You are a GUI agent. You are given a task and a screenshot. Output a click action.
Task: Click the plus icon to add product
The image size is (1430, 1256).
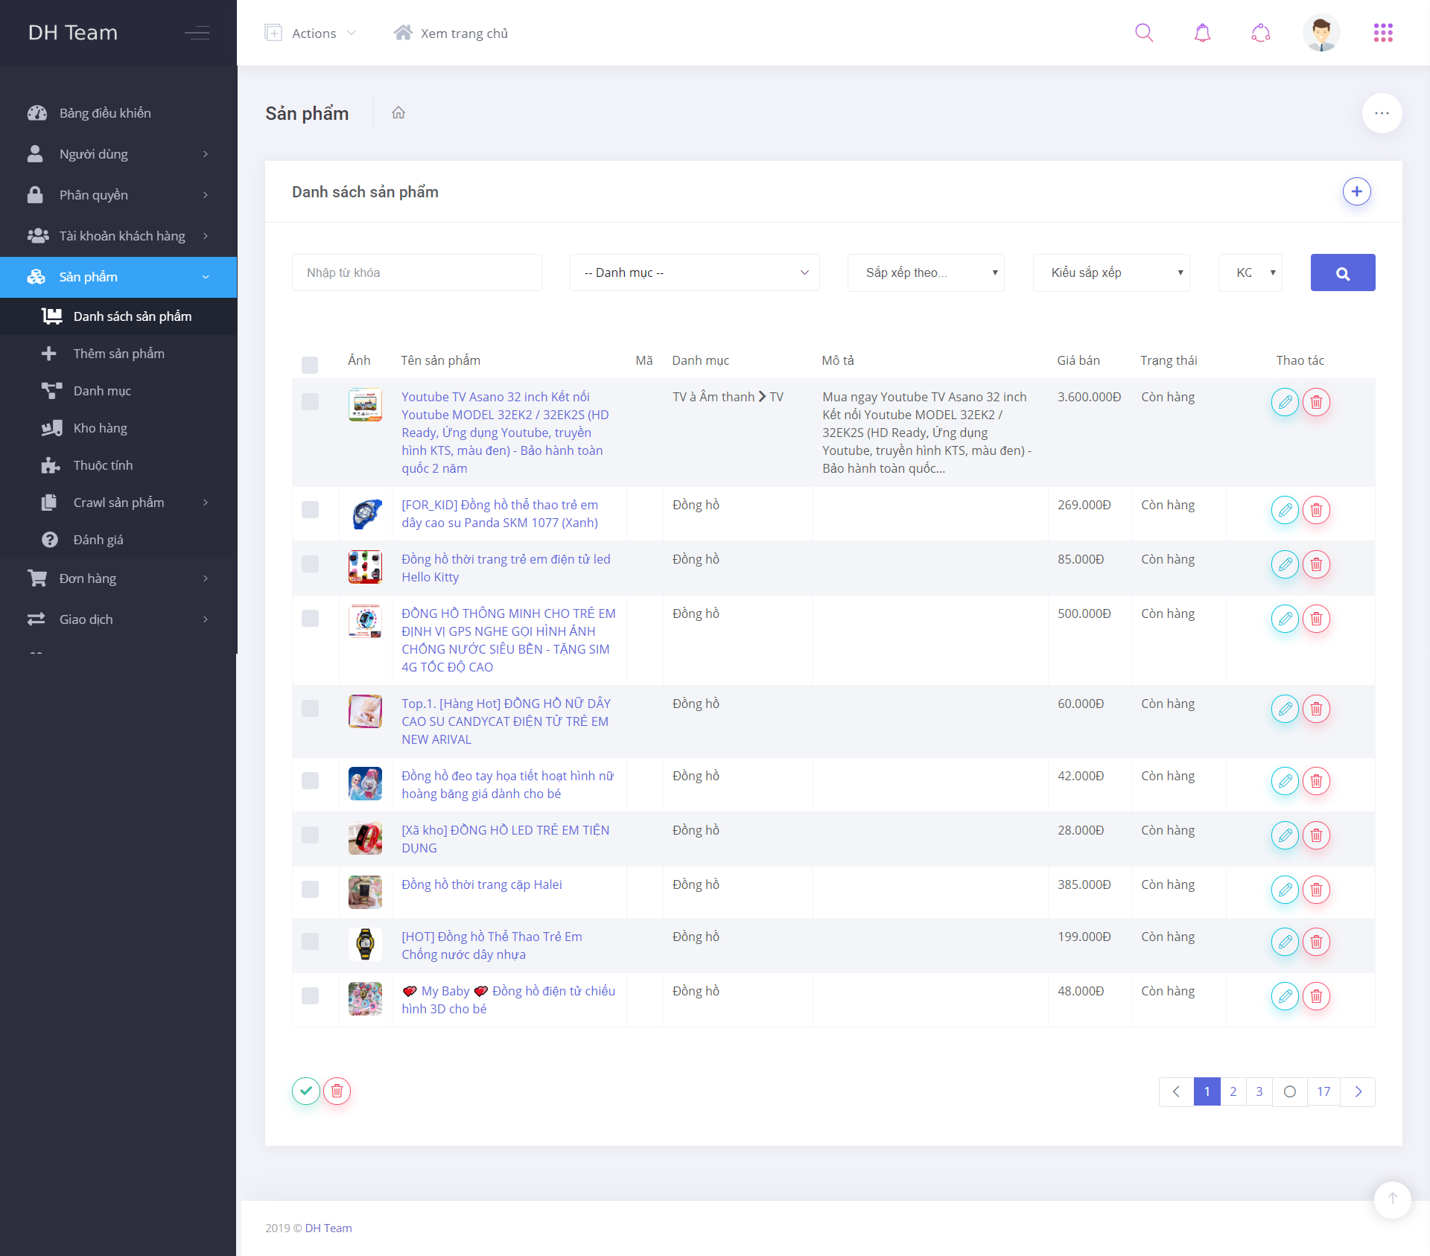[x=1356, y=191]
